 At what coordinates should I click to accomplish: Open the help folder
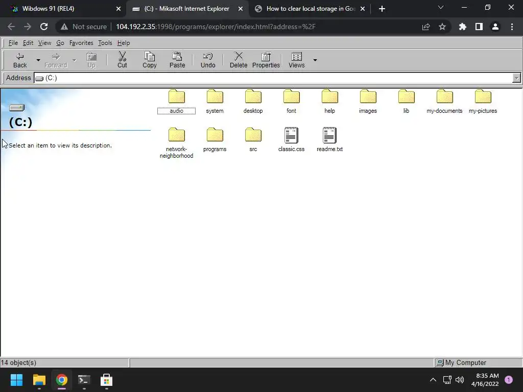coord(329,102)
